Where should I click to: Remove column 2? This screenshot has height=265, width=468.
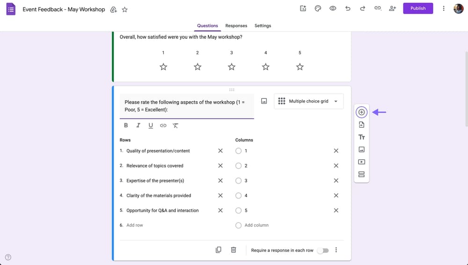tap(336, 166)
